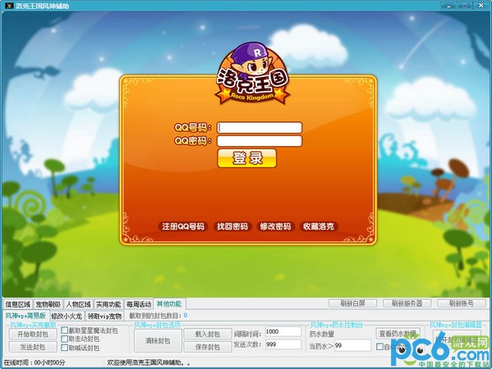This screenshot has width=492, height=369.
Task: Click 查看药水数量 button
Action: [398, 333]
